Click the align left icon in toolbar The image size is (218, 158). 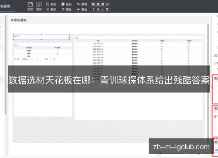(x=93, y=4)
